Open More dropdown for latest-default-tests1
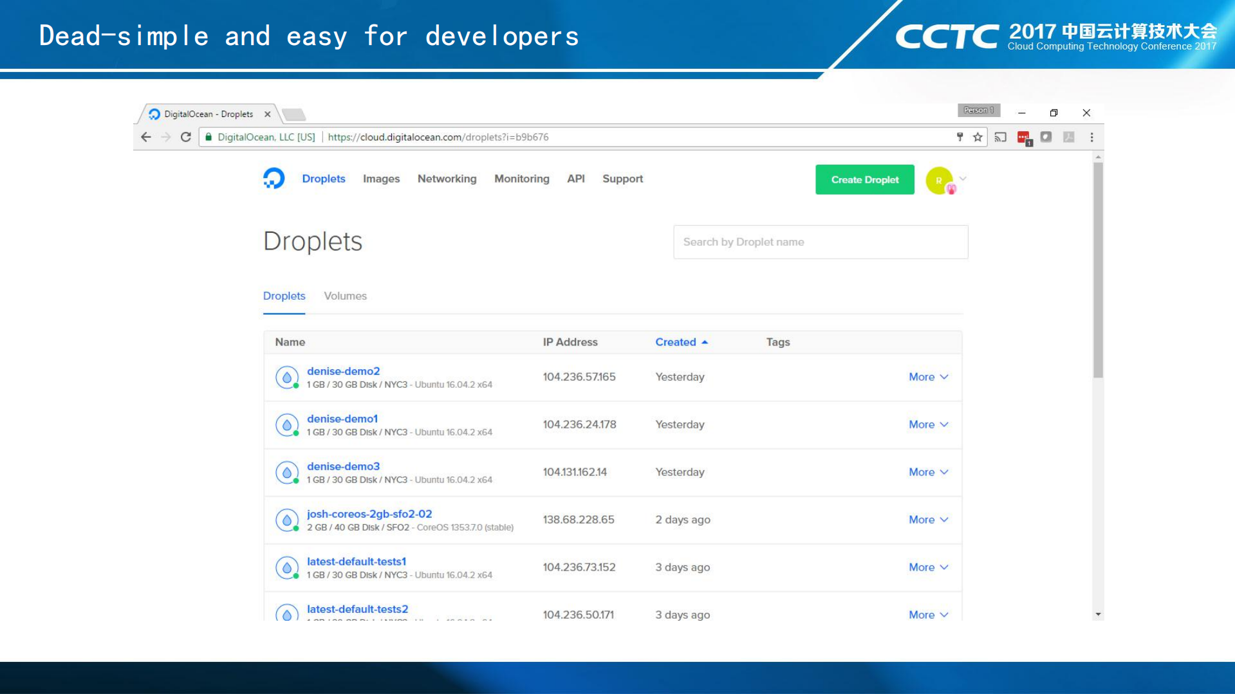Screen dimensions: 1235x694 [928, 567]
